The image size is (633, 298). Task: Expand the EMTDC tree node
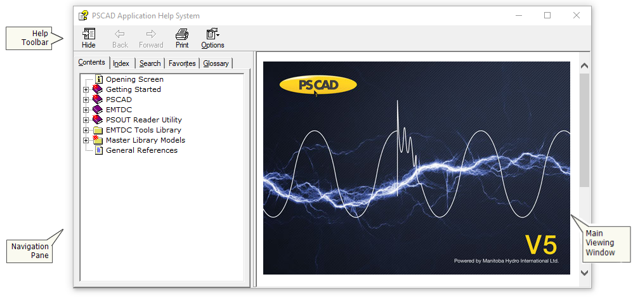pyautogui.click(x=86, y=110)
